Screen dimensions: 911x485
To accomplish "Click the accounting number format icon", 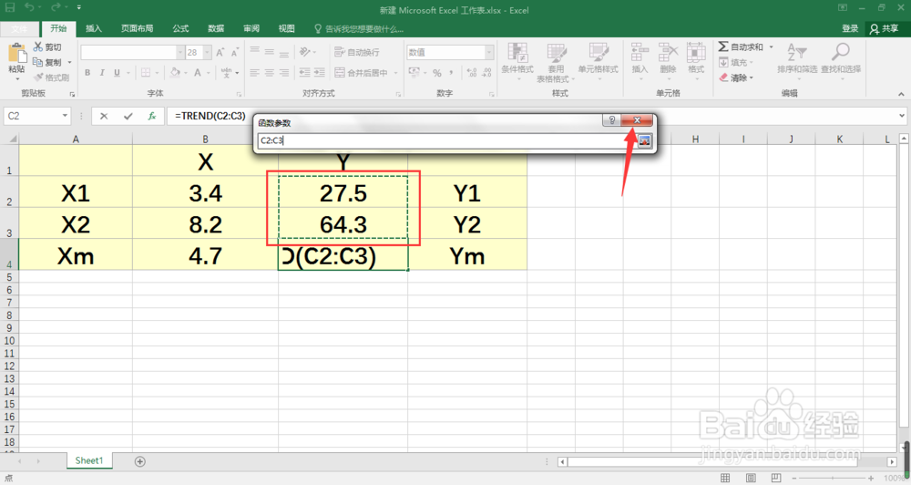I will (x=415, y=73).
